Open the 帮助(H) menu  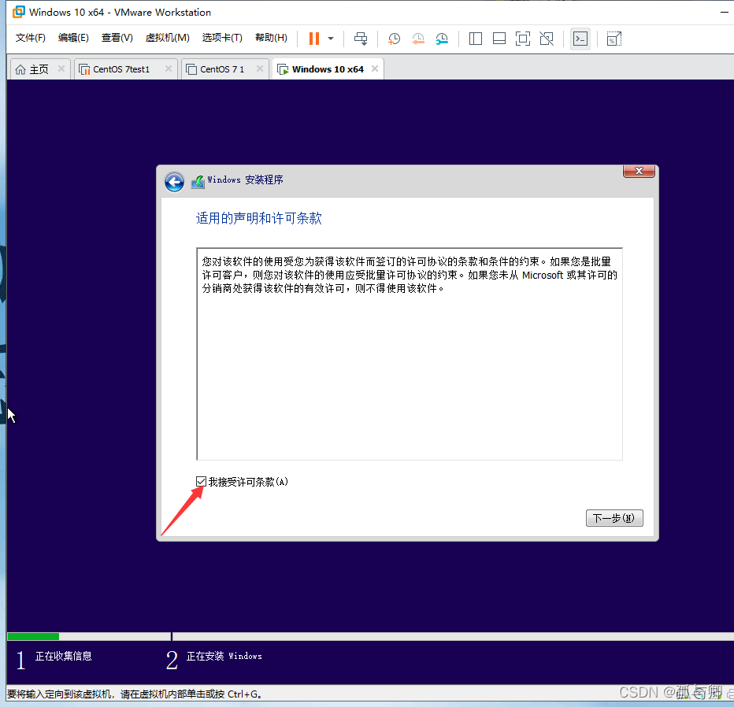point(271,38)
